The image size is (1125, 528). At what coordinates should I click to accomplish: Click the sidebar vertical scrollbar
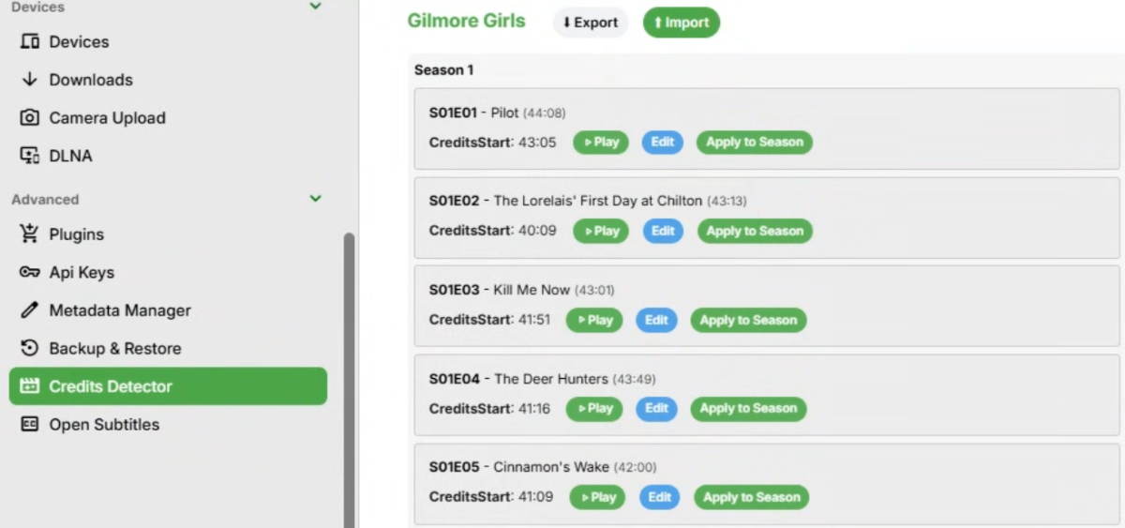click(x=350, y=380)
